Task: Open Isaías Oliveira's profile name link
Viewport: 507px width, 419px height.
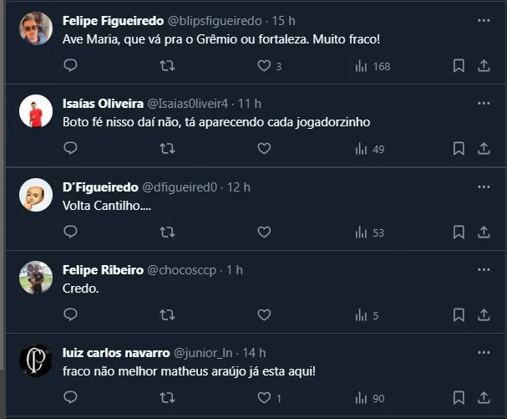Action: tap(103, 104)
